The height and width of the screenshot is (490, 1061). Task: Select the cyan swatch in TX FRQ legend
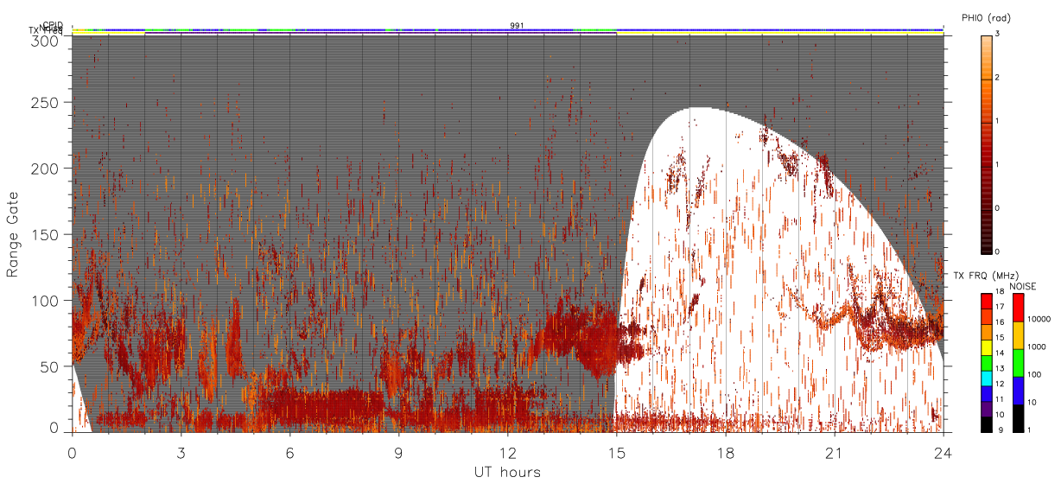click(986, 379)
